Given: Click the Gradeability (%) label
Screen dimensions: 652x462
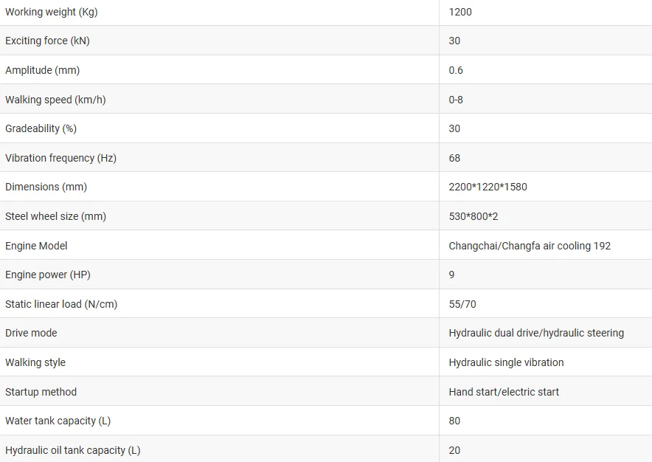Looking at the screenshot, I should [x=41, y=128].
